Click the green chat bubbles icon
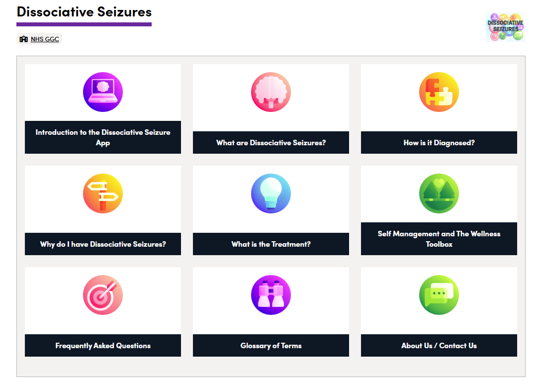 [439, 295]
